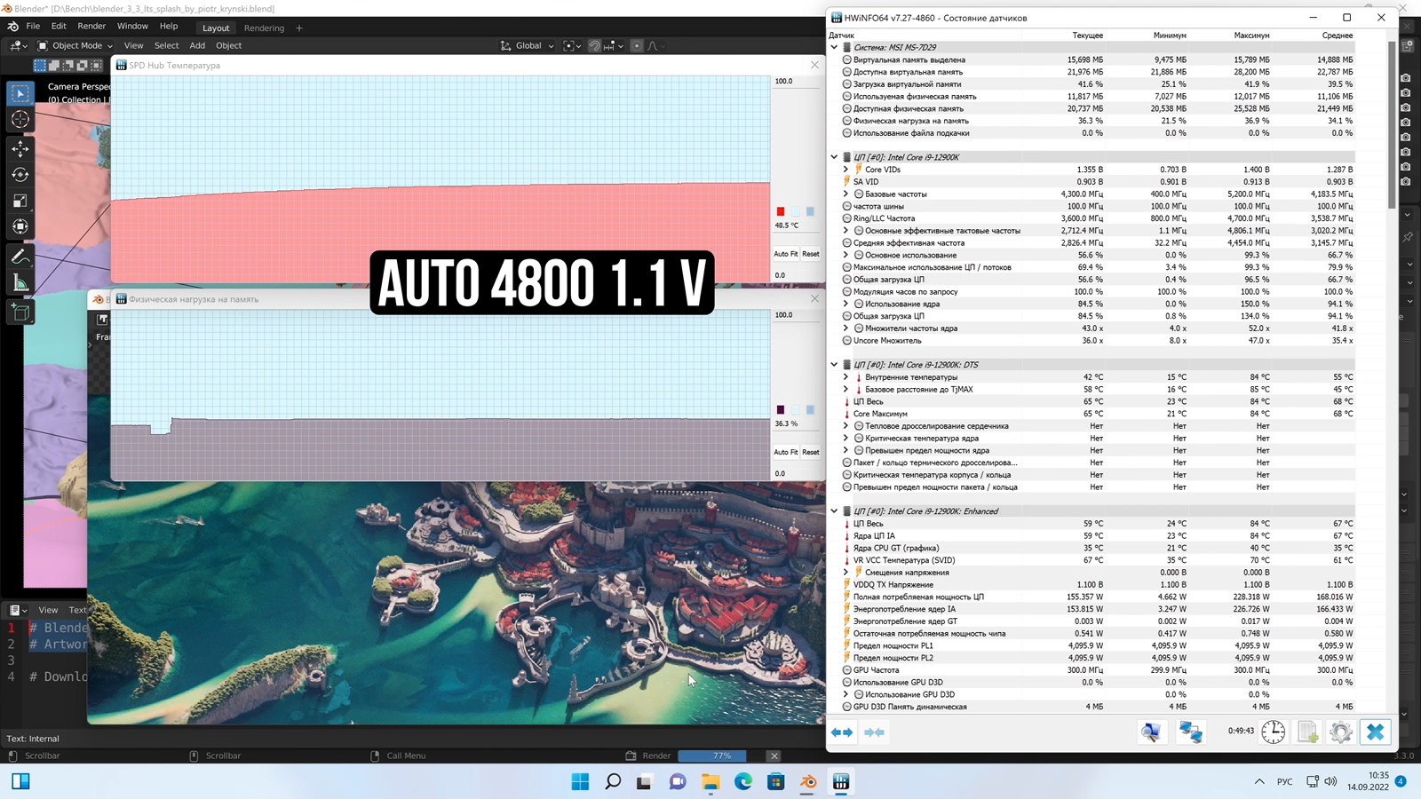Screen dimensions: 1421x799
Task: Open the Object Mode dropdown
Action: click(x=75, y=45)
